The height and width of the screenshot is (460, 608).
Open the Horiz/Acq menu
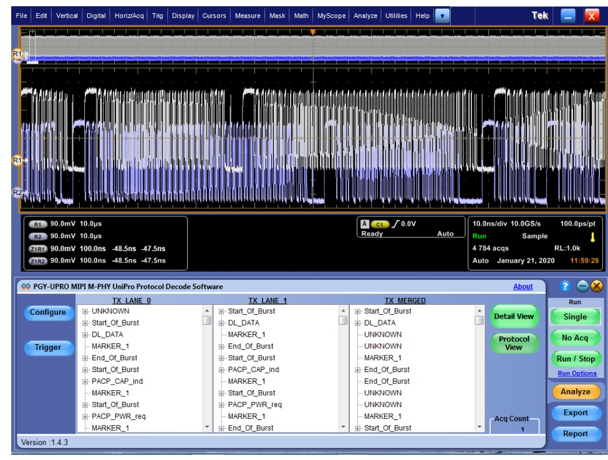click(x=128, y=16)
